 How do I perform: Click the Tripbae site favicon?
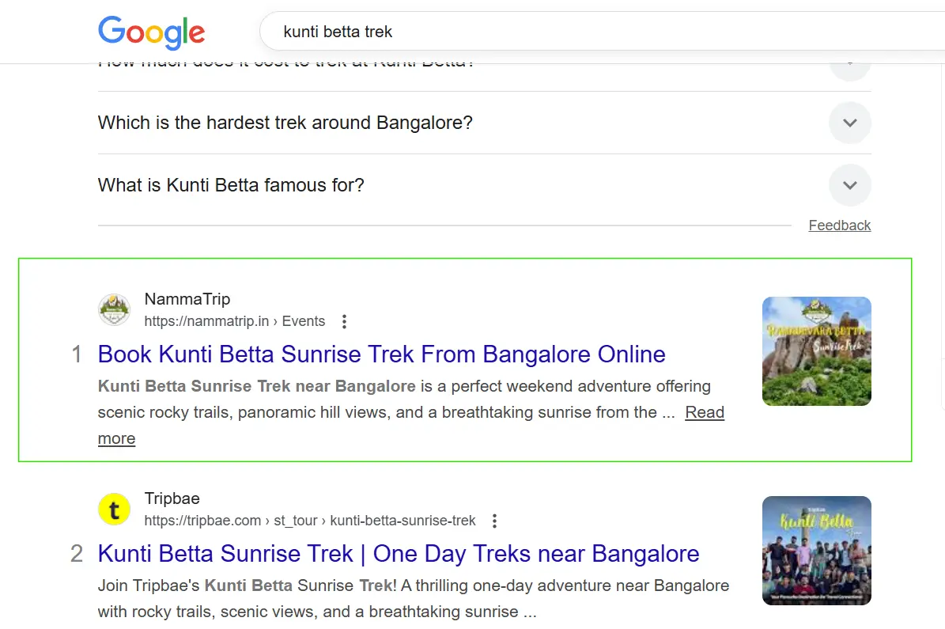(114, 509)
